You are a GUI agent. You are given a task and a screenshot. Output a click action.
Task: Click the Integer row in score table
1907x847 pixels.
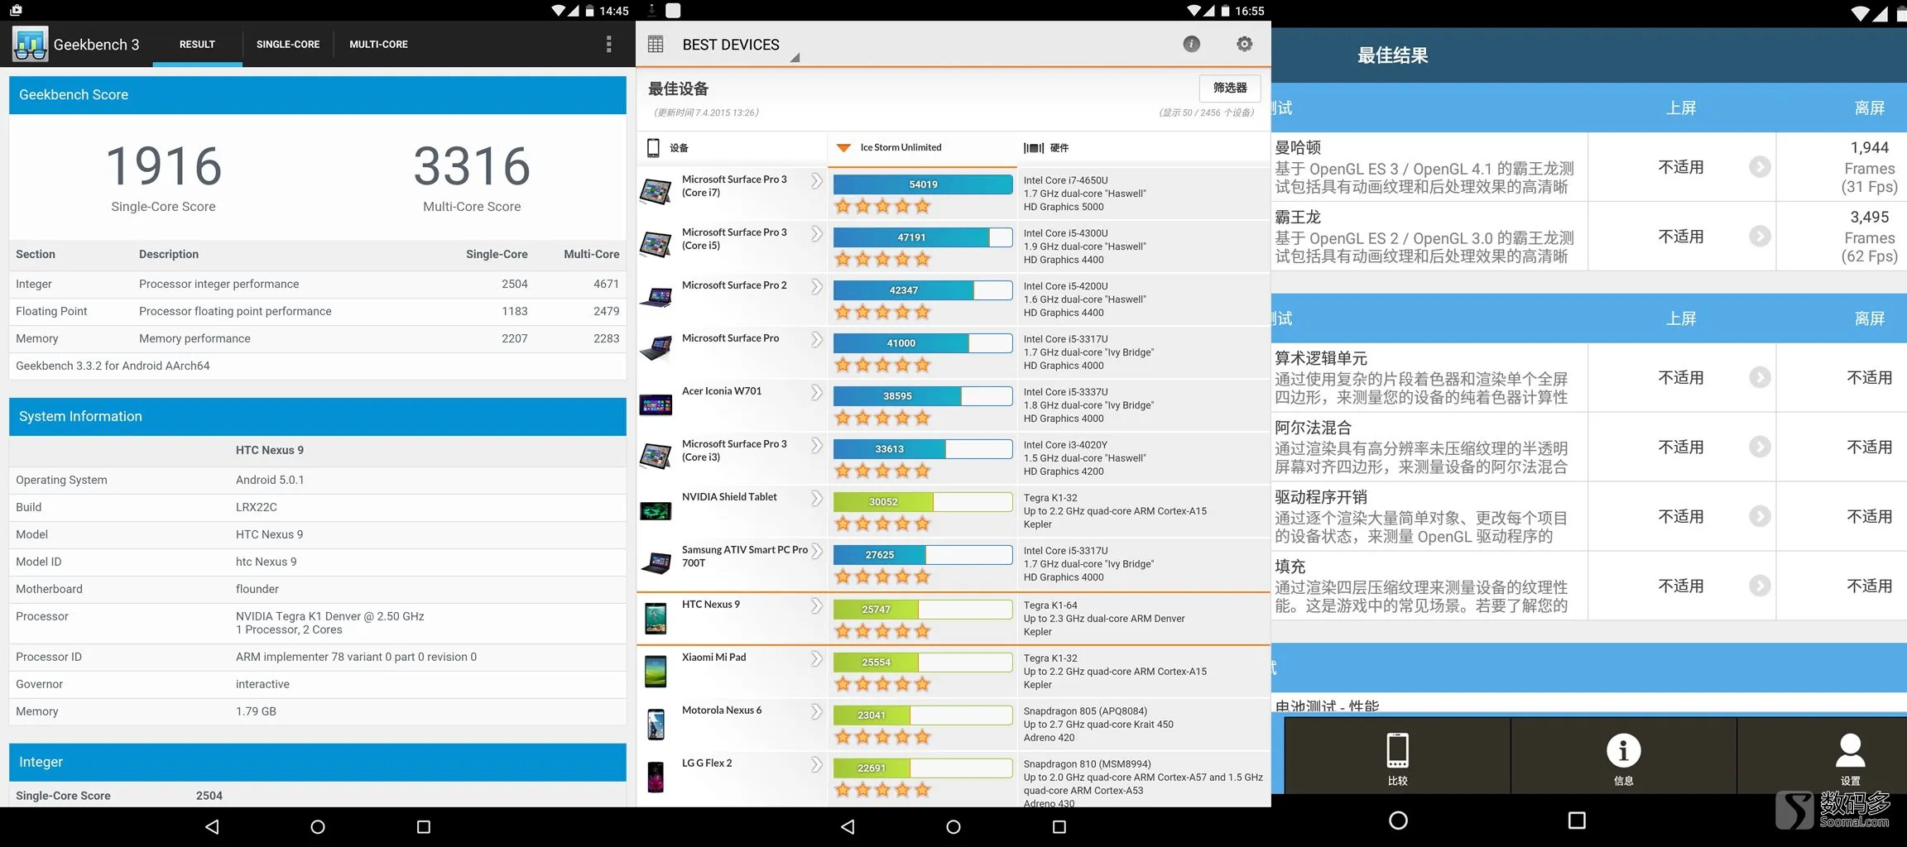click(318, 284)
